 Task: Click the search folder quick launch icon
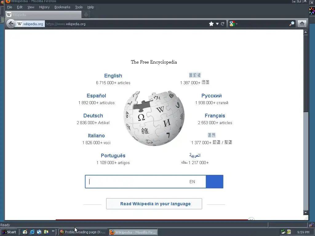coord(46,232)
